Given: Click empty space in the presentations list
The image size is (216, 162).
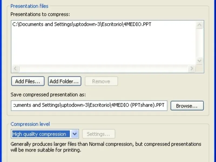Looking at the screenshot, I should tap(103, 46).
